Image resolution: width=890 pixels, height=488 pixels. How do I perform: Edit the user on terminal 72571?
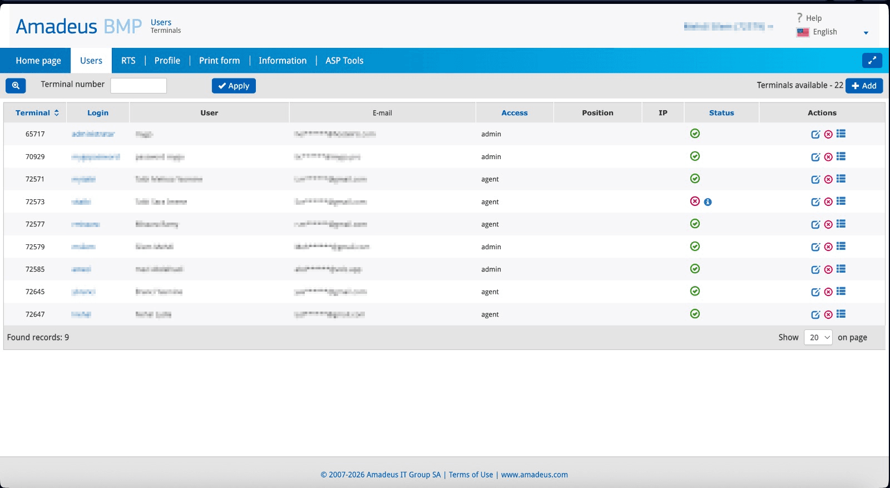(815, 179)
